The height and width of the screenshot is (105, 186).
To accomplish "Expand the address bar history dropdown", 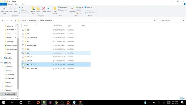I will point(155,21).
